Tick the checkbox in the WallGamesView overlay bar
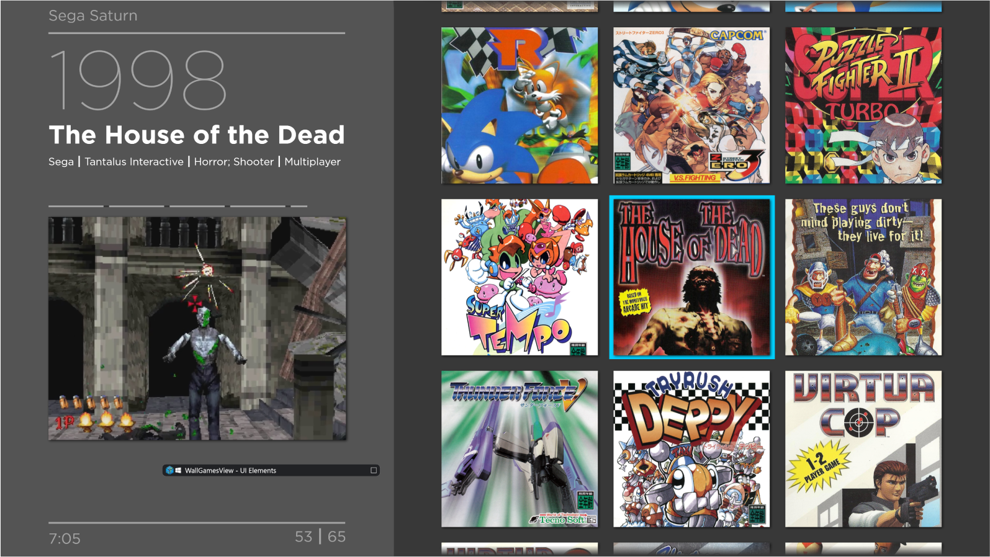This screenshot has width=990, height=557. (x=374, y=470)
